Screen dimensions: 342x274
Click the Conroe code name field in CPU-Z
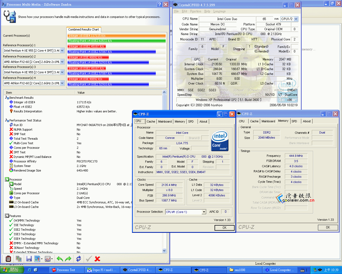click(170, 138)
